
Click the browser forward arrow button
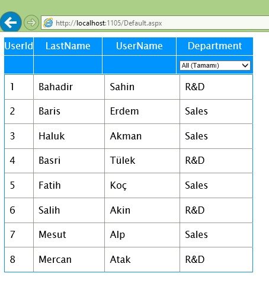(31, 23)
